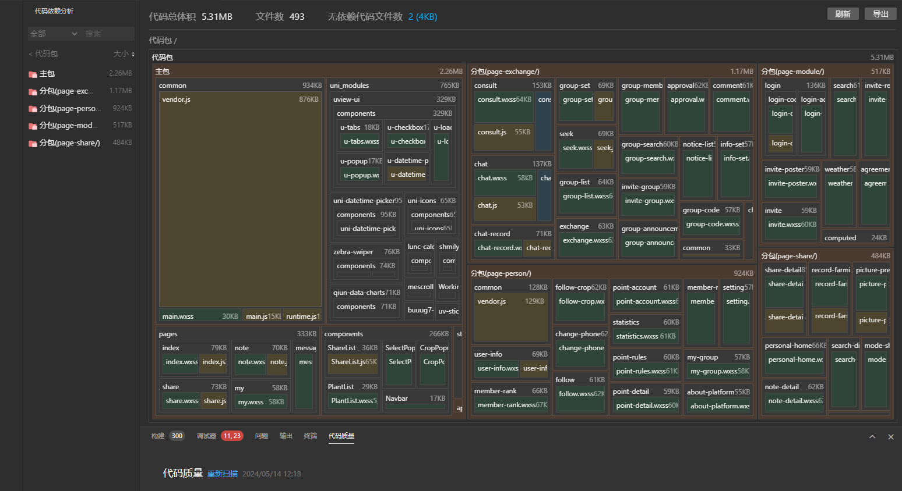
Task: Select the point-detail.wxss block
Action: pos(647,406)
